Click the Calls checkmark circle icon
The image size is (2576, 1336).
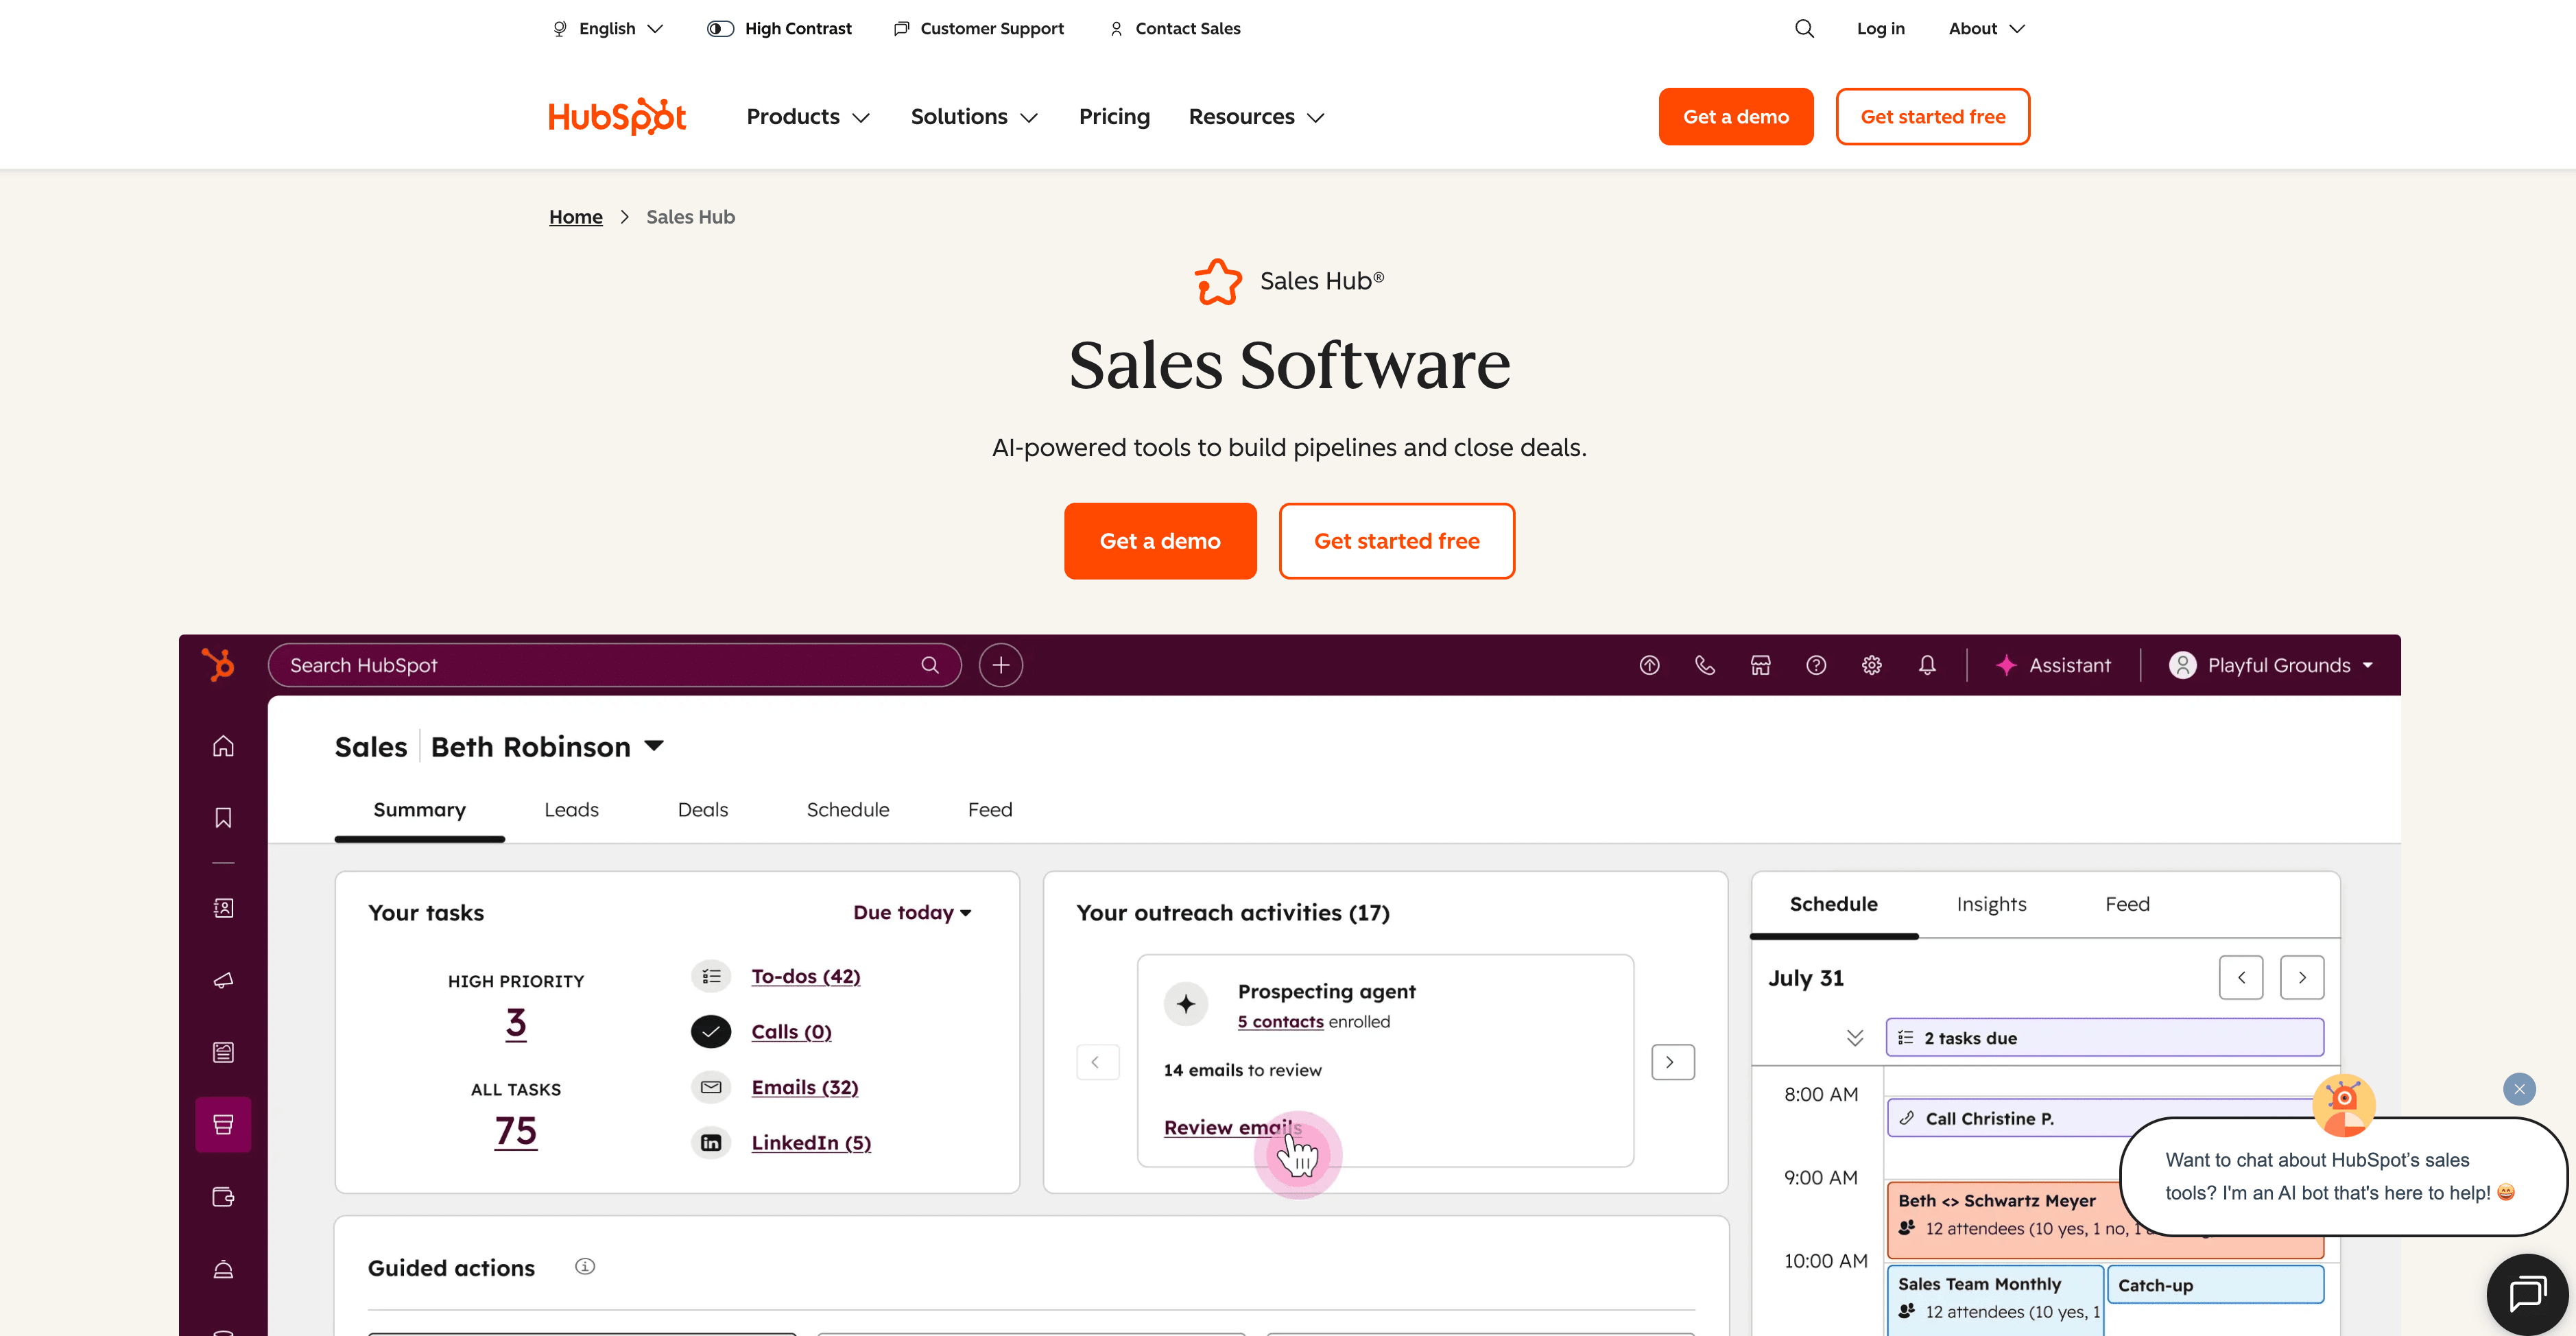tap(711, 1031)
